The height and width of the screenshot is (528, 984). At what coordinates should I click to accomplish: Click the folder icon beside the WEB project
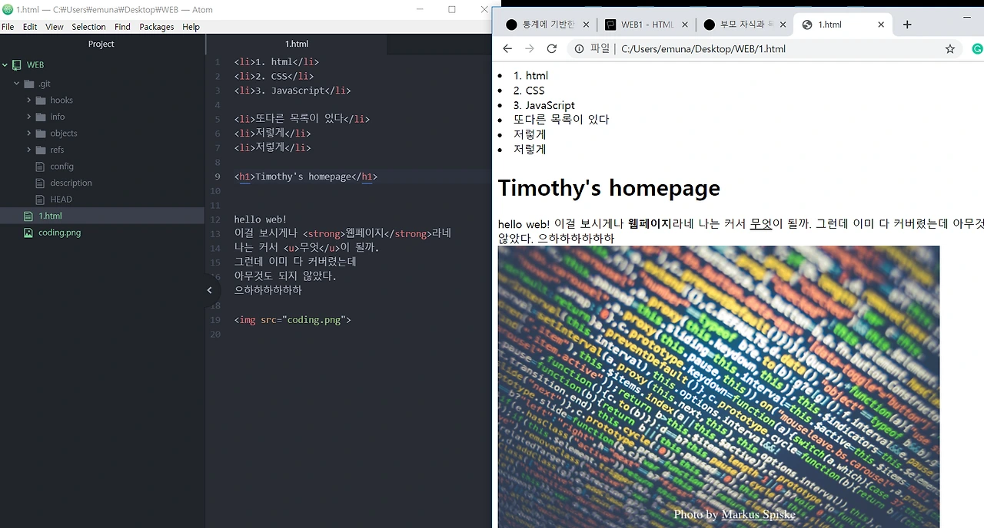pyautogui.click(x=17, y=64)
